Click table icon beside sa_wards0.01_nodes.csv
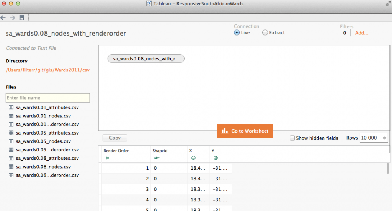This screenshot has width=392, height=211. pos(11,116)
